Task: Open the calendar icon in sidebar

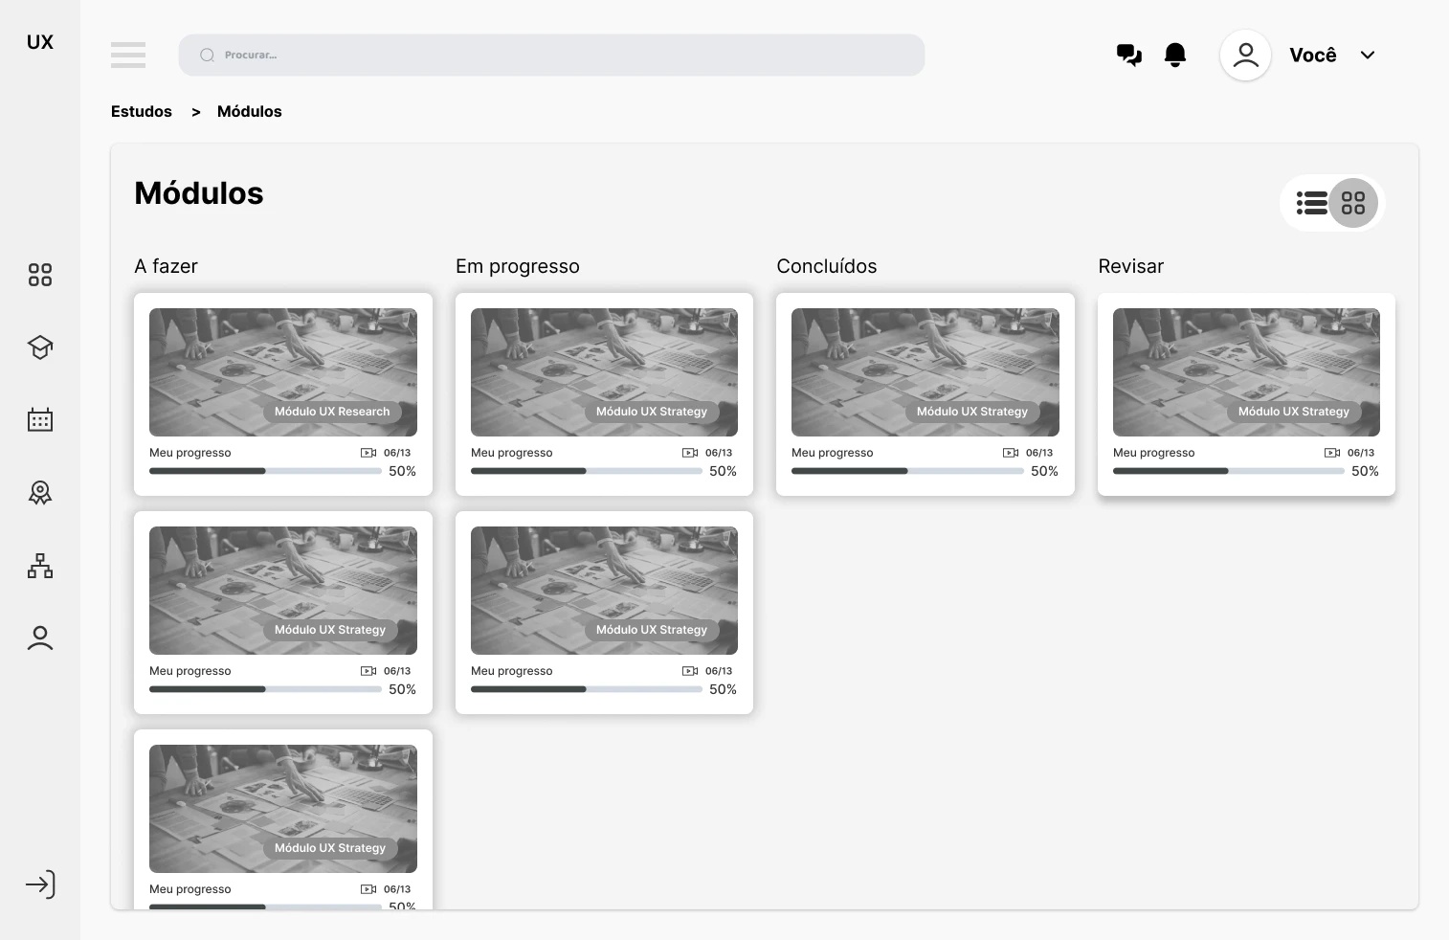Action: click(40, 419)
